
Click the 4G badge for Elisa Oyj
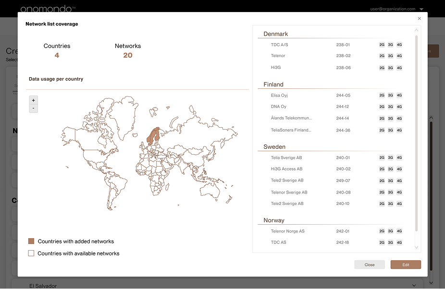click(399, 95)
